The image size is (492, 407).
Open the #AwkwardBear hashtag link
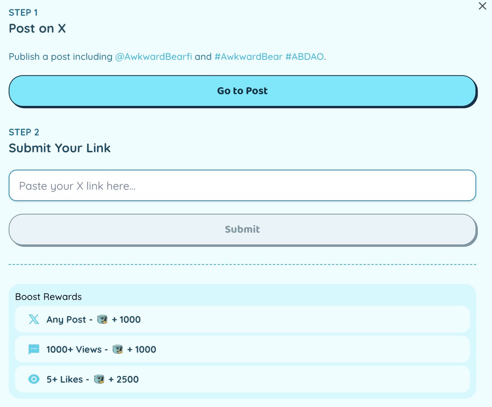(x=248, y=57)
